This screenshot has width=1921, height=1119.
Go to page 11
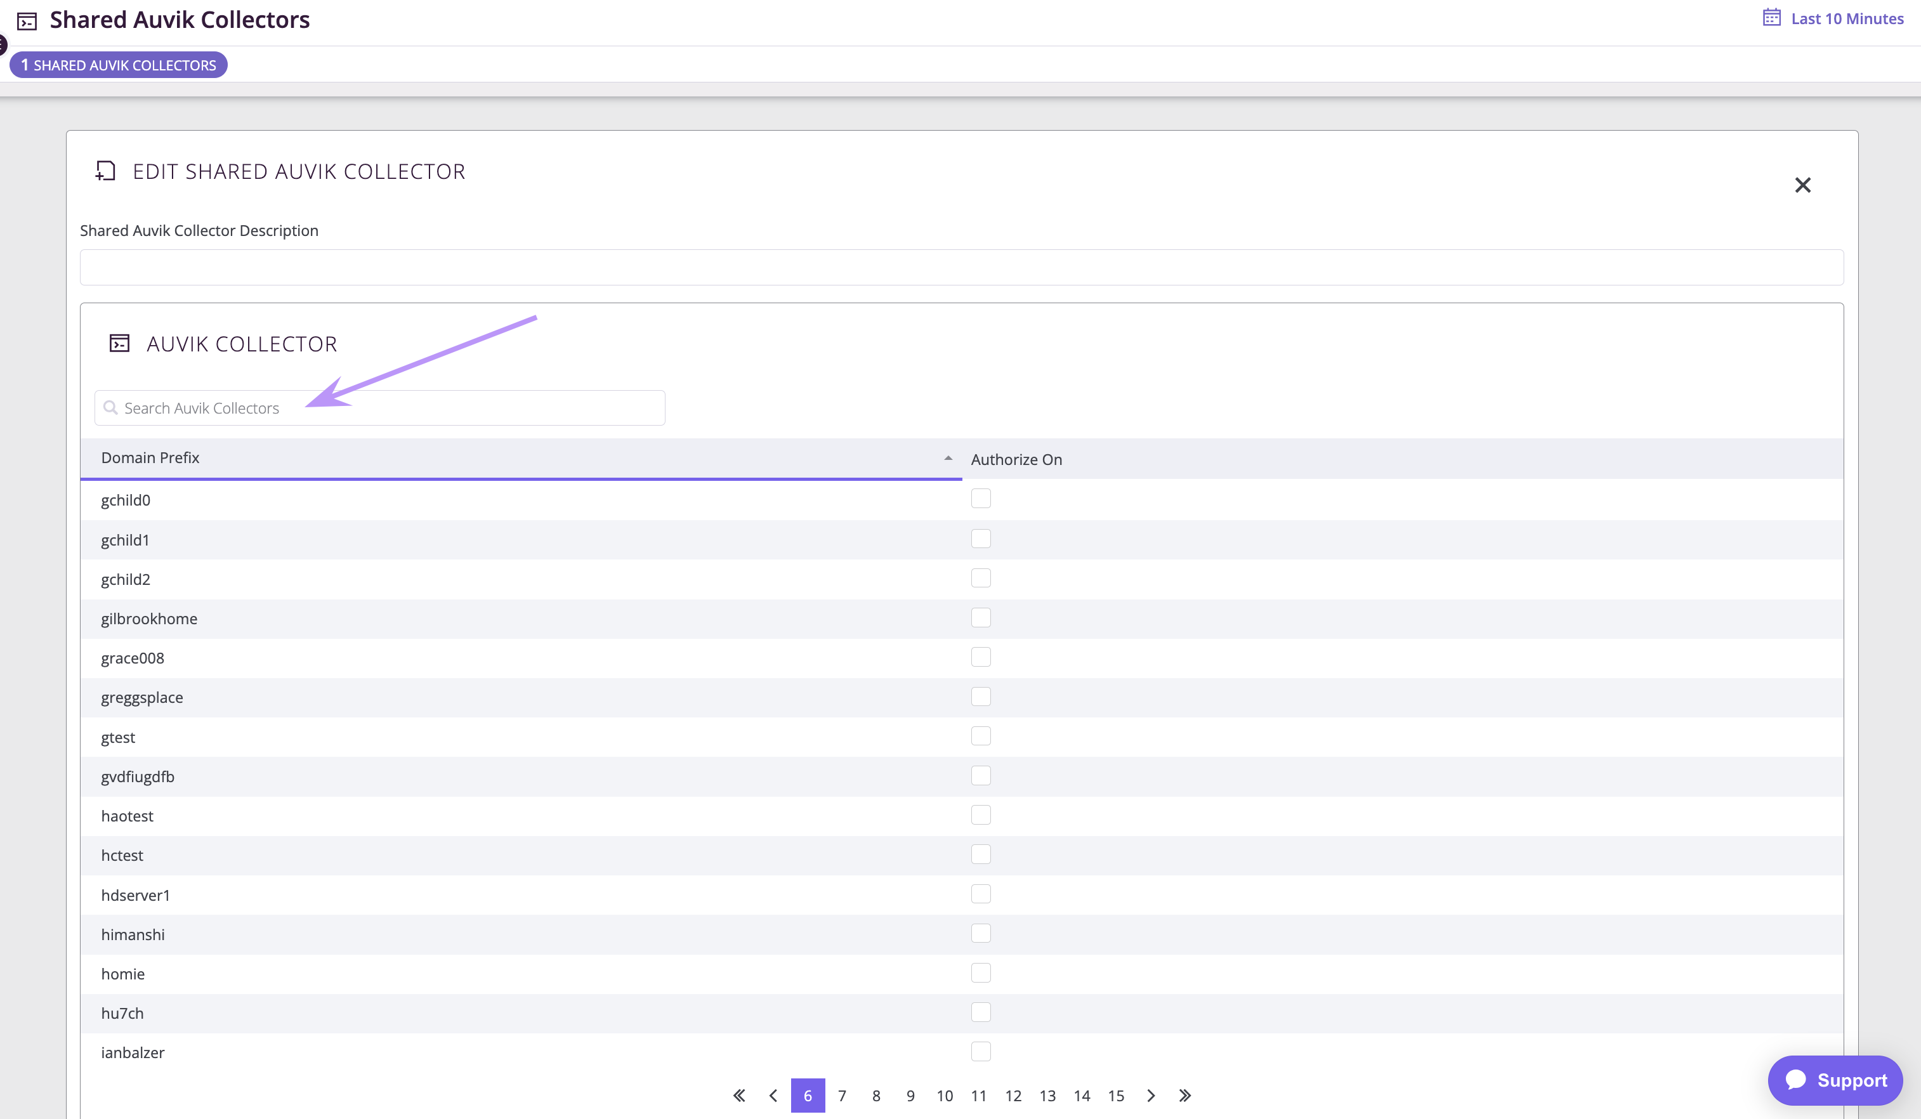pos(979,1096)
